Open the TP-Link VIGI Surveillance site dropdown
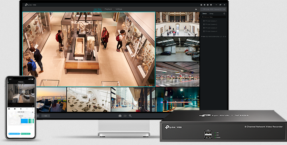Viewport: 287px width, 145px height. [213, 10]
